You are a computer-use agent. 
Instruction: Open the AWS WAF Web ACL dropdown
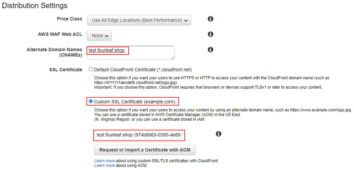(99, 36)
